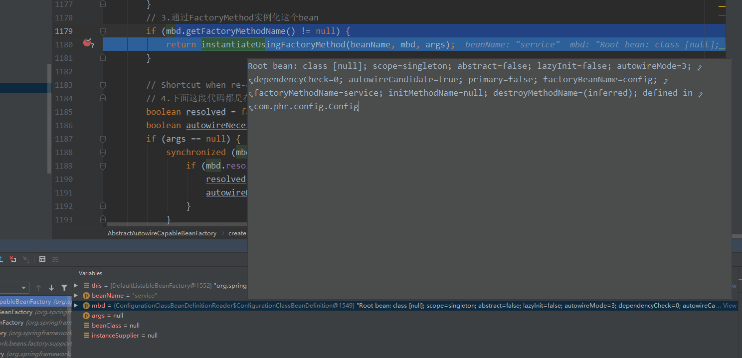Select the 'beanClass = null' variable row
The width and height of the screenshot is (742, 358).
point(404,326)
